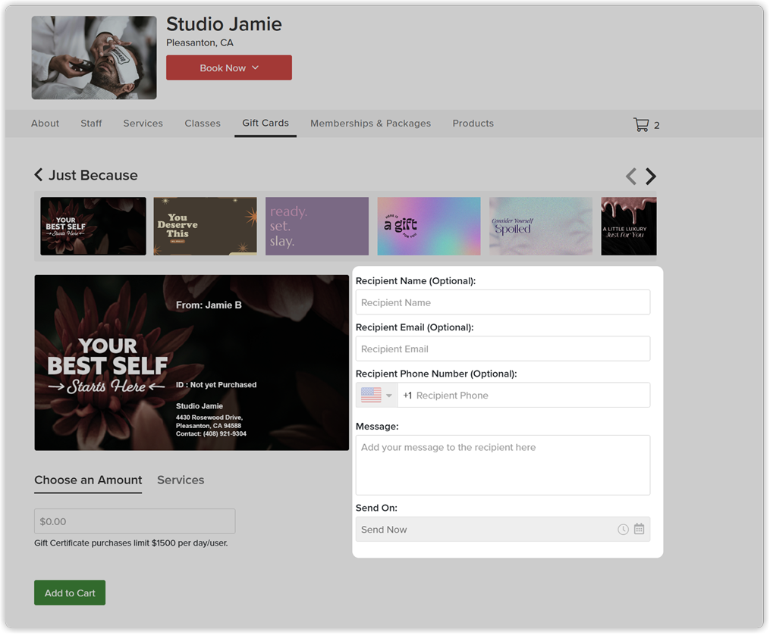The width and height of the screenshot is (770, 635).
Task: Select Consider Yourself Spoiled design
Action: click(541, 226)
